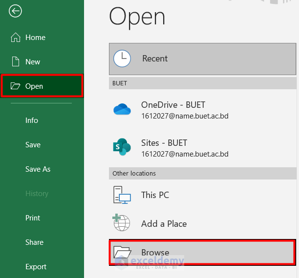Choose This PC location
Screen dimensions: 299x278
(203, 195)
